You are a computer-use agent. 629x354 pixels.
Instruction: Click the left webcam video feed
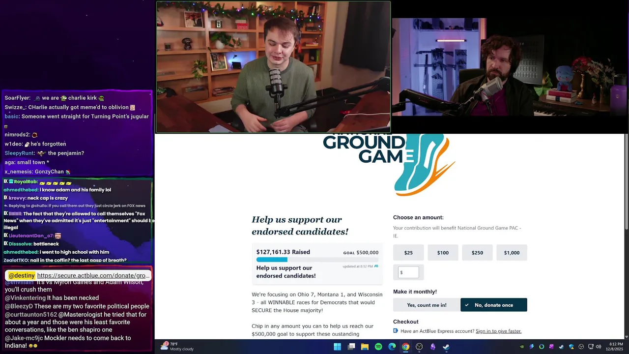tap(273, 67)
